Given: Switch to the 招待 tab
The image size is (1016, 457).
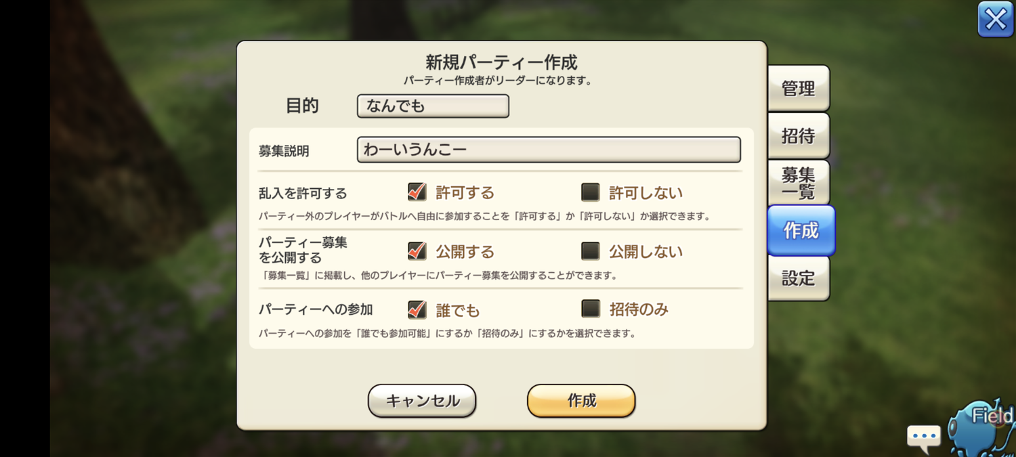Looking at the screenshot, I should click(798, 136).
